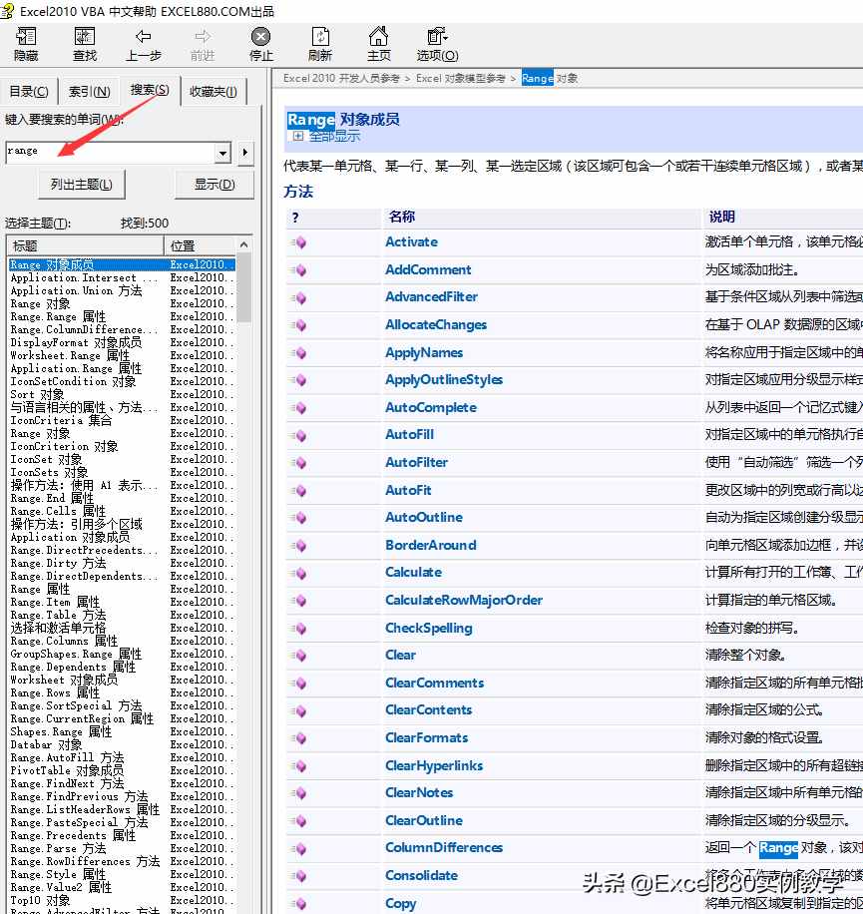
Task: Open the AddComment method link
Action: pos(428,269)
